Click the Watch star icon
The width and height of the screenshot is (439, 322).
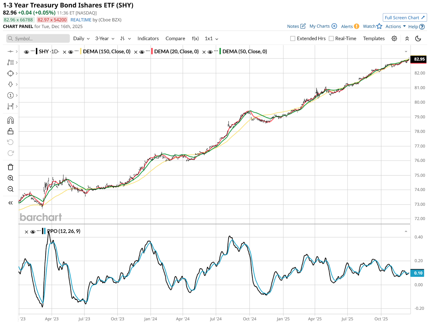(379, 26)
